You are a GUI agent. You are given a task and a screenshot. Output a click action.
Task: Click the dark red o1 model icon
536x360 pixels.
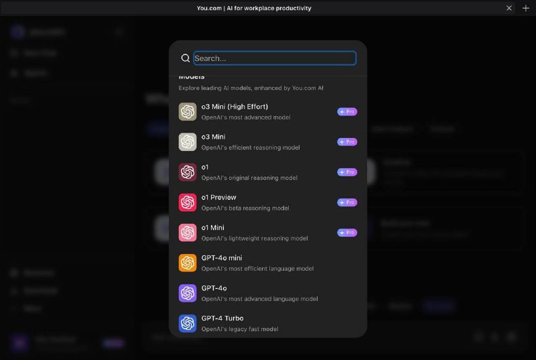click(x=188, y=172)
